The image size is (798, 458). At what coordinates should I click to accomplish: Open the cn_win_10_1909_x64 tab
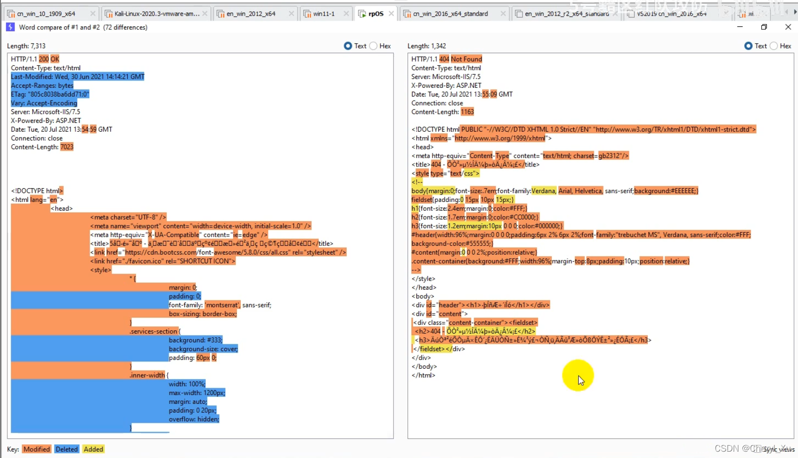46,14
